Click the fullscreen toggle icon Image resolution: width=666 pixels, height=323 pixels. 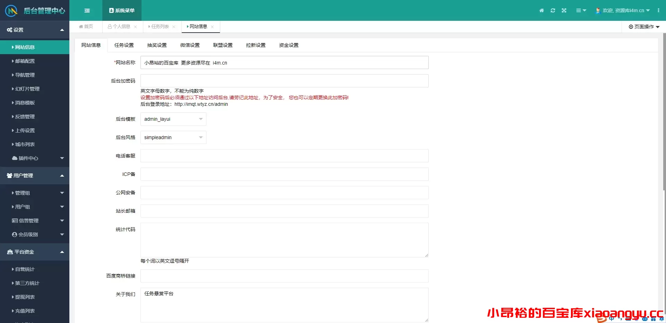(564, 10)
